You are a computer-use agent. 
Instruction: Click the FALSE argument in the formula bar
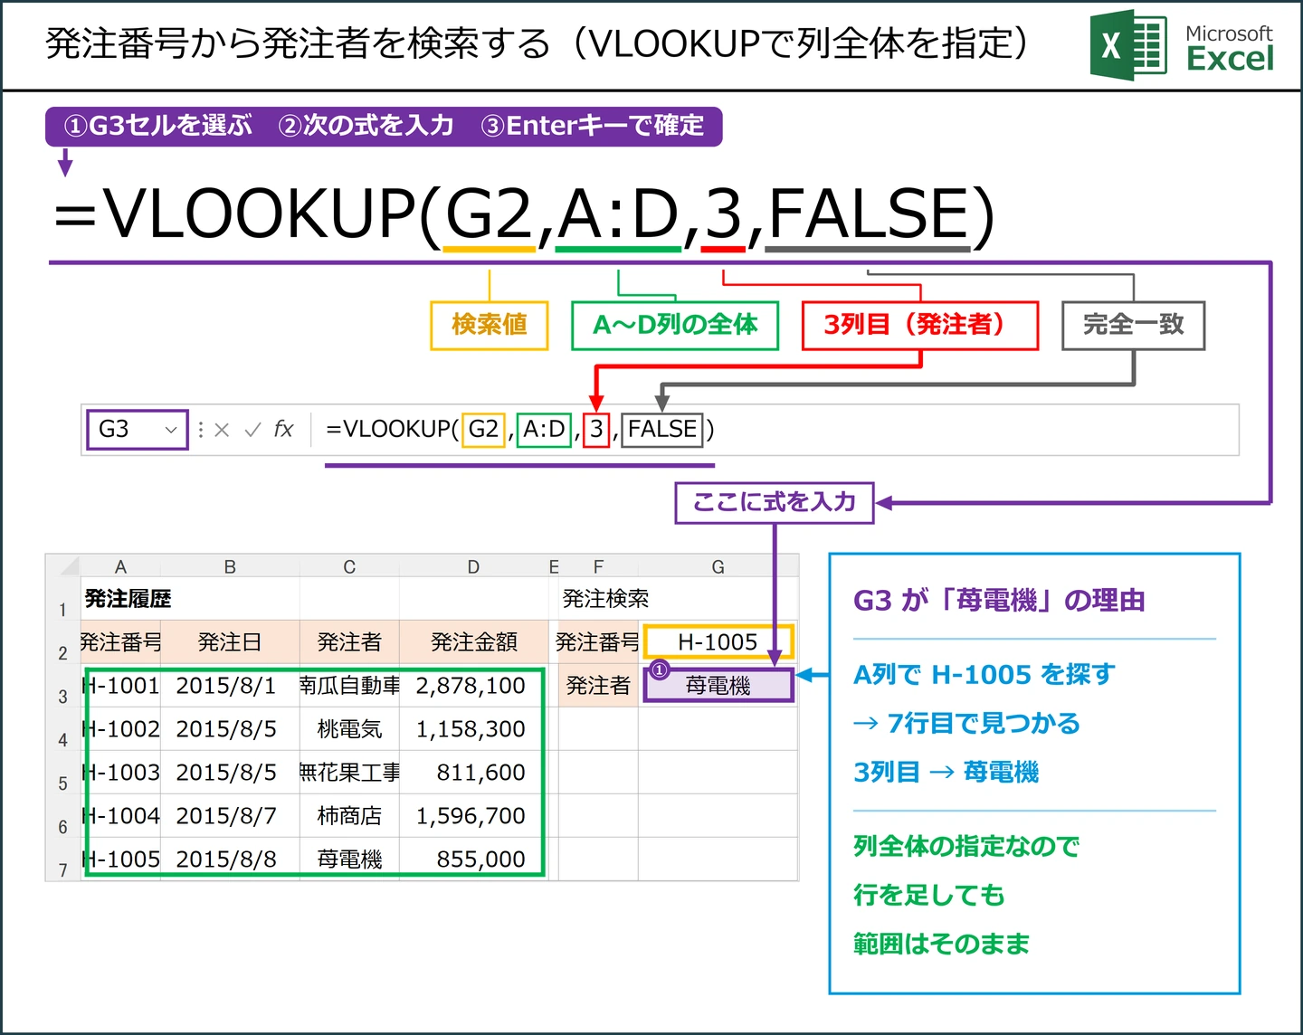[x=662, y=429]
